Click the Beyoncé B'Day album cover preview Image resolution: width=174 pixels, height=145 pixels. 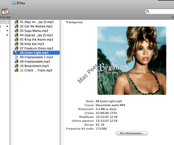pyautogui.click(x=132, y=61)
